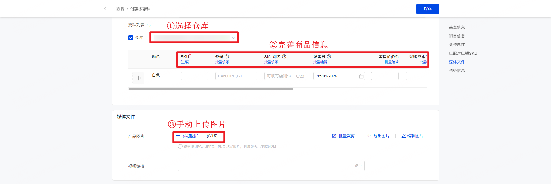Click the horizontal scrollbar under variant table
Viewport: 551px width, 184px height.
pos(211,89)
